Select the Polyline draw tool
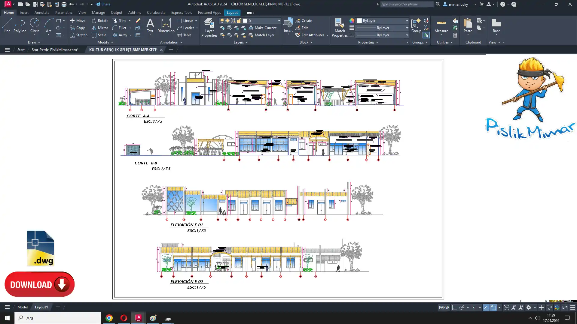 20,25
